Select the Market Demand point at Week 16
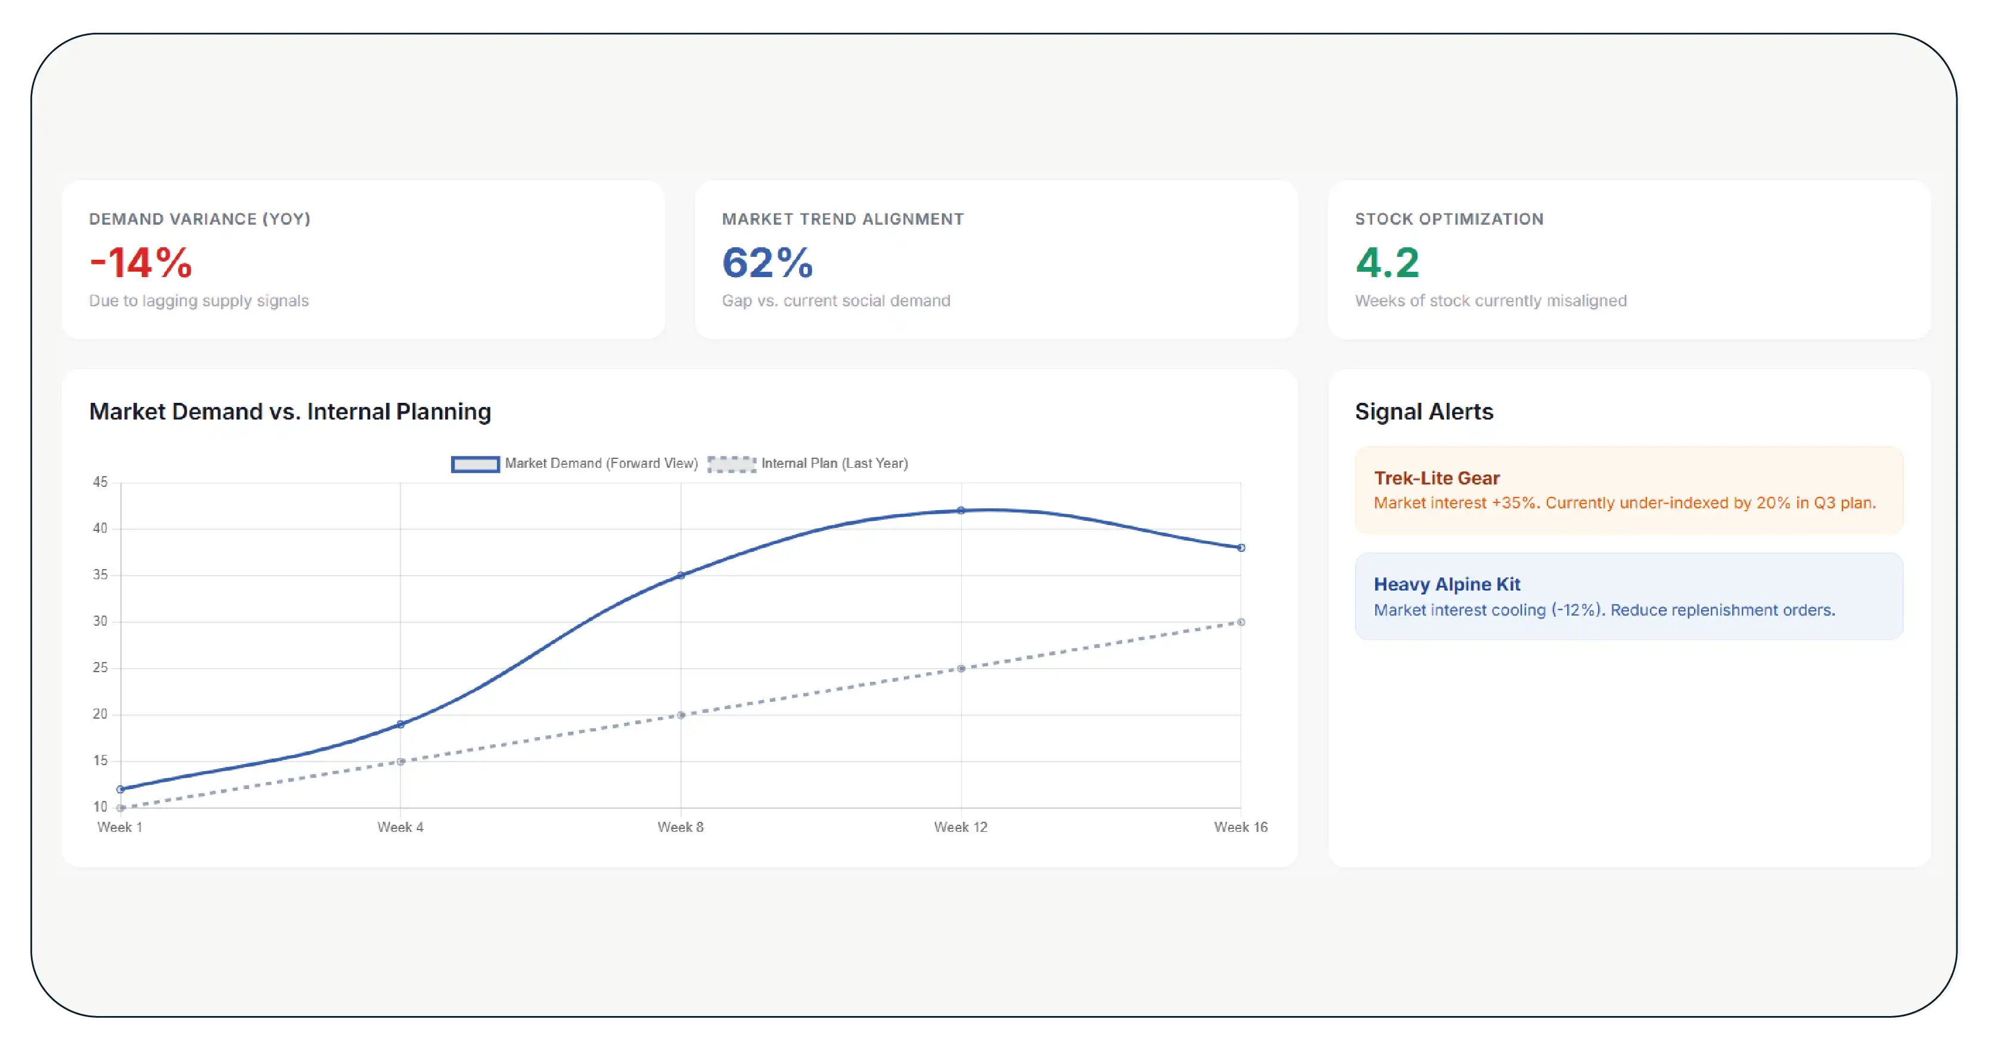Image resolution: width=1992 pixels, height=1050 pixels. (1241, 548)
